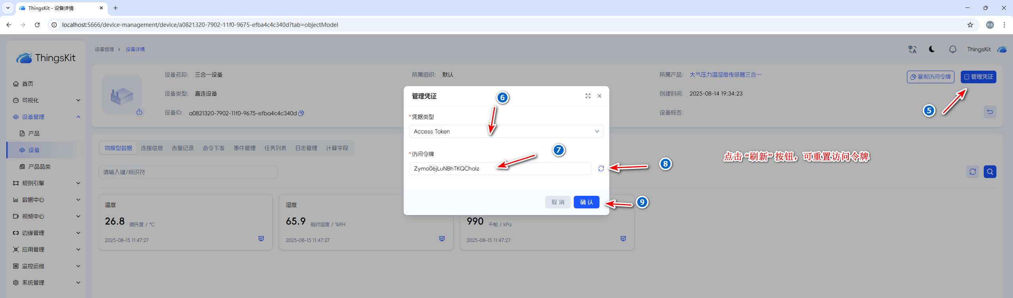Click the return back arrow button
The width and height of the screenshot is (1013, 298).
[990, 112]
